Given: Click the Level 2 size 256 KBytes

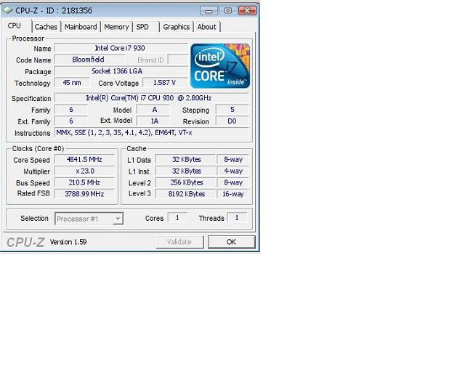Looking at the screenshot, I should (x=186, y=182).
